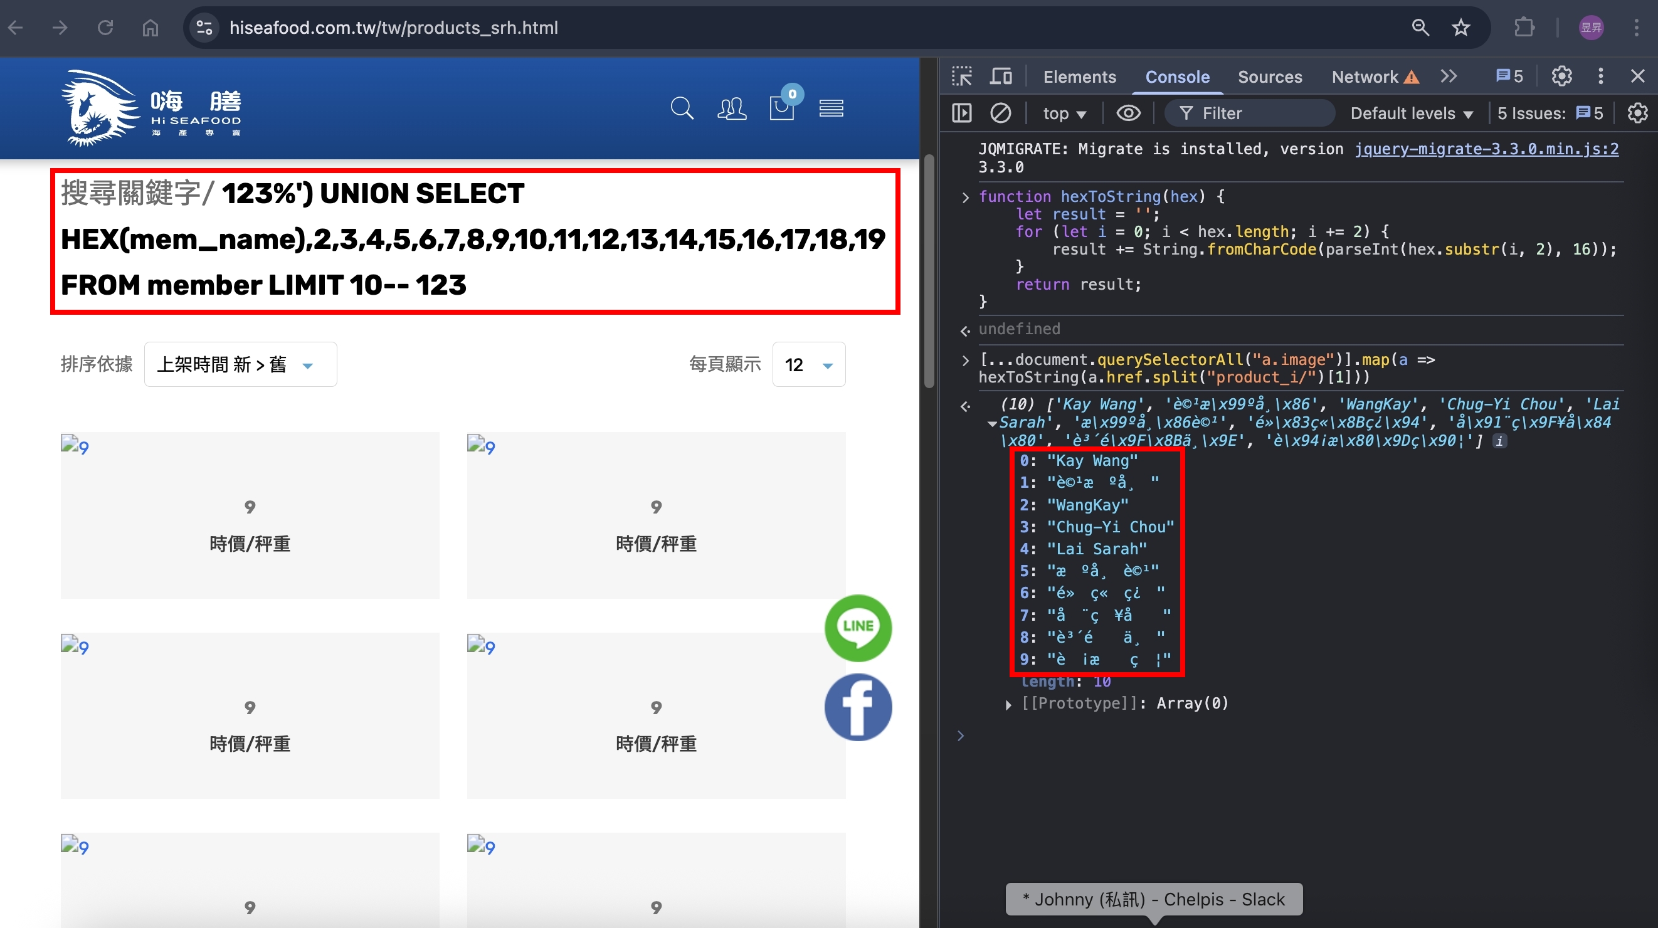Open the 5 messages issues counter
The width and height of the screenshot is (1658, 928).
coord(1509,76)
